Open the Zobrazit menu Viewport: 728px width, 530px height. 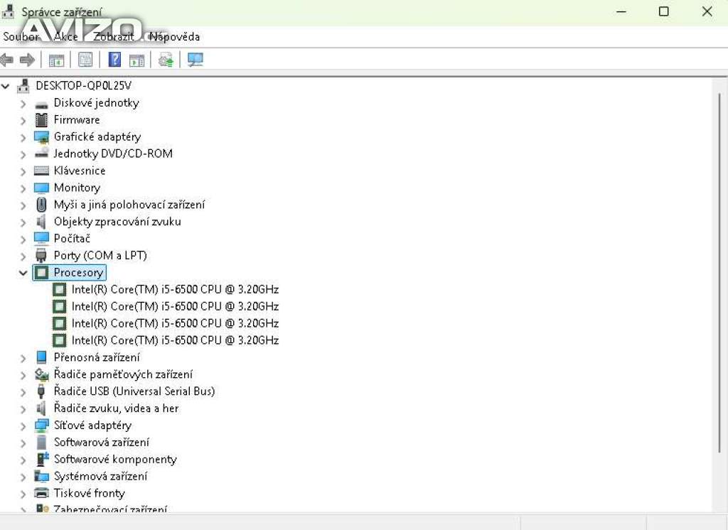pyautogui.click(x=113, y=37)
